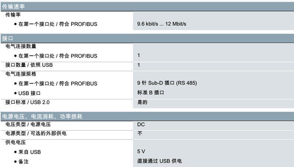Click the 标准 B 插口 value
This screenshot has height=167, width=294.
coord(151,92)
